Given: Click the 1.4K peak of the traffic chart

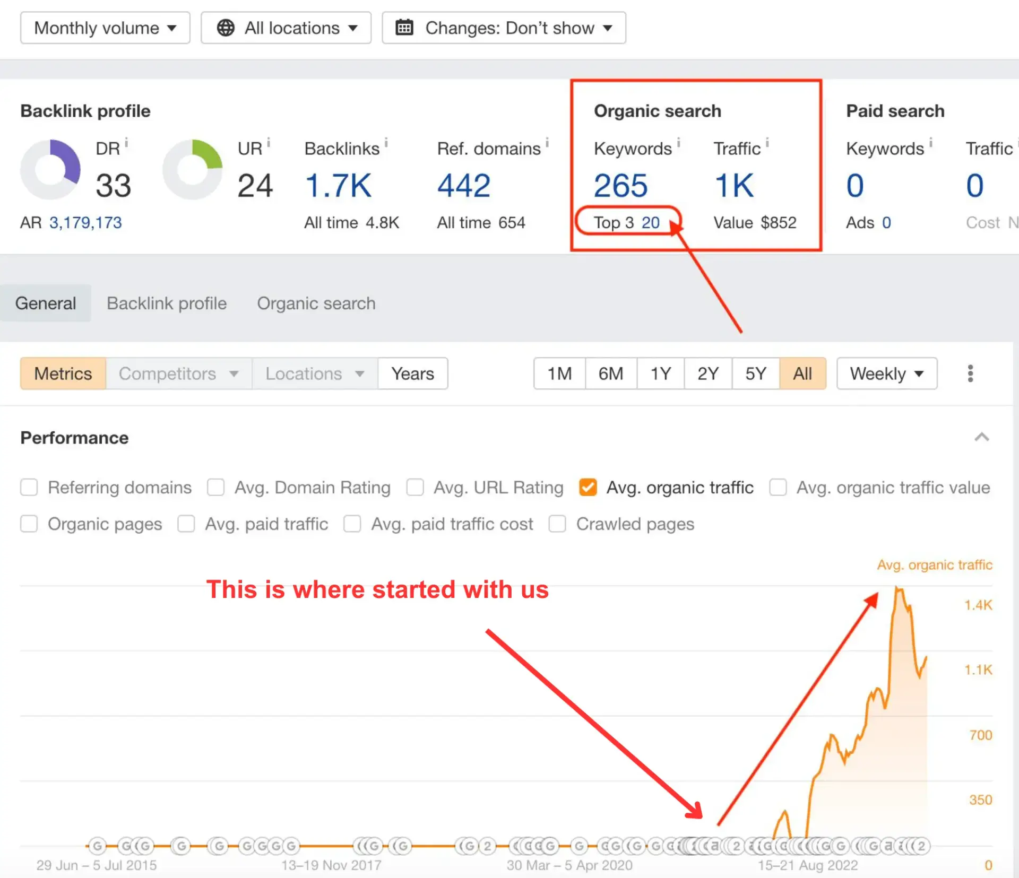Looking at the screenshot, I should (x=897, y=589).
